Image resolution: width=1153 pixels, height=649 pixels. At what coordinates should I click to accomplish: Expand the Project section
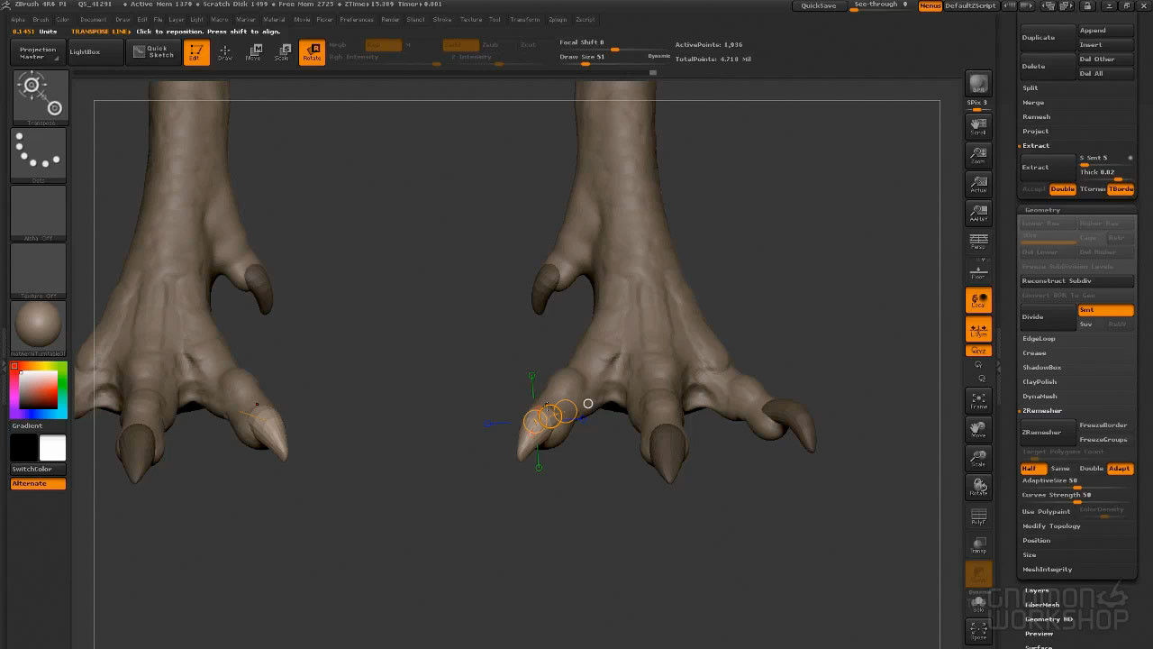click(x=1035, y=131)
